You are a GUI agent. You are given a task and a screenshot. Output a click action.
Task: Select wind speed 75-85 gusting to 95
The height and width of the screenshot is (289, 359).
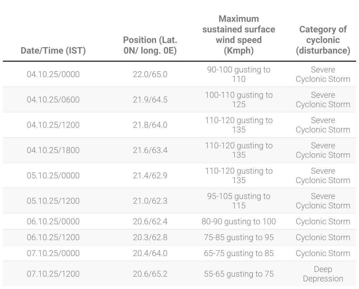click(x=239, y=237)
